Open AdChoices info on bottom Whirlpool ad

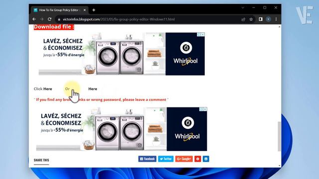tap(201, 109)
